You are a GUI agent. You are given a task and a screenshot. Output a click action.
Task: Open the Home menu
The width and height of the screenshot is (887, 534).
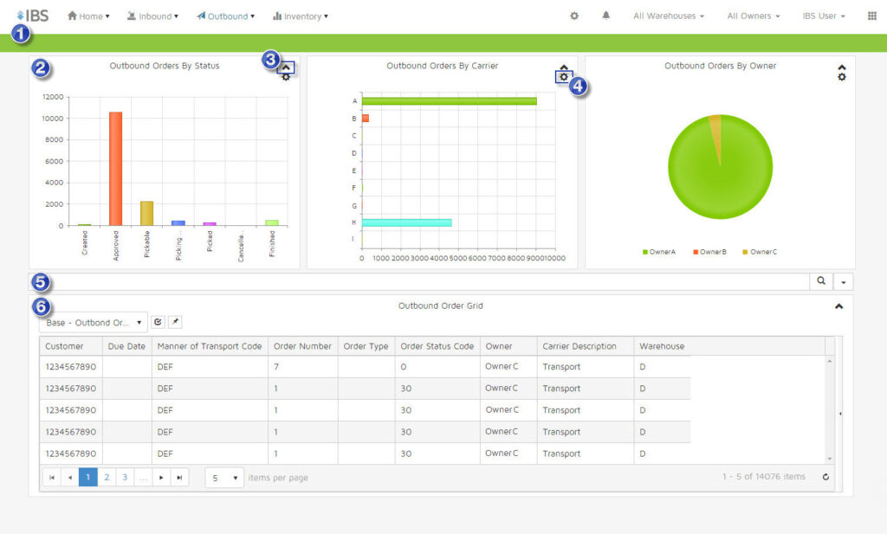(88, 16)
